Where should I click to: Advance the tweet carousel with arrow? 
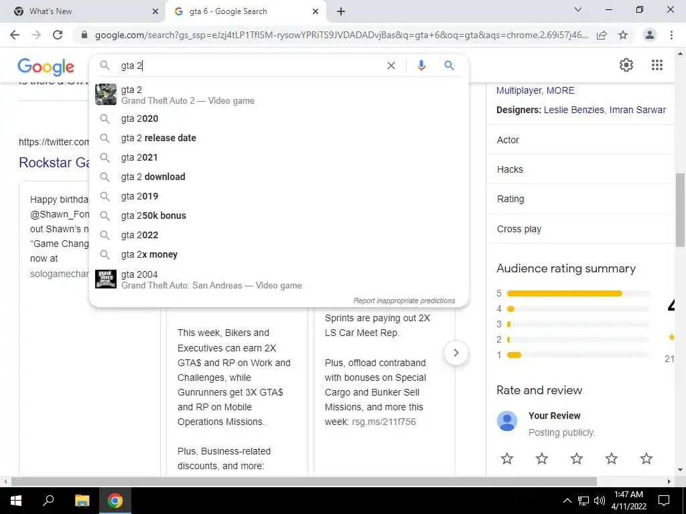456,353
